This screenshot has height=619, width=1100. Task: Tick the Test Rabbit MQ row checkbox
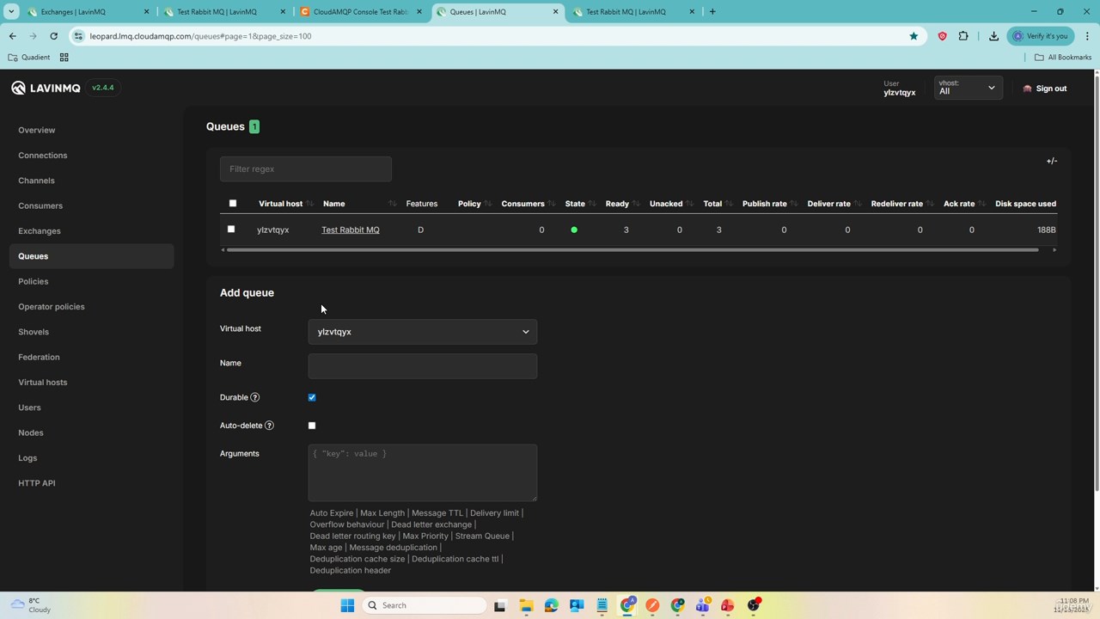coord(230,230)
